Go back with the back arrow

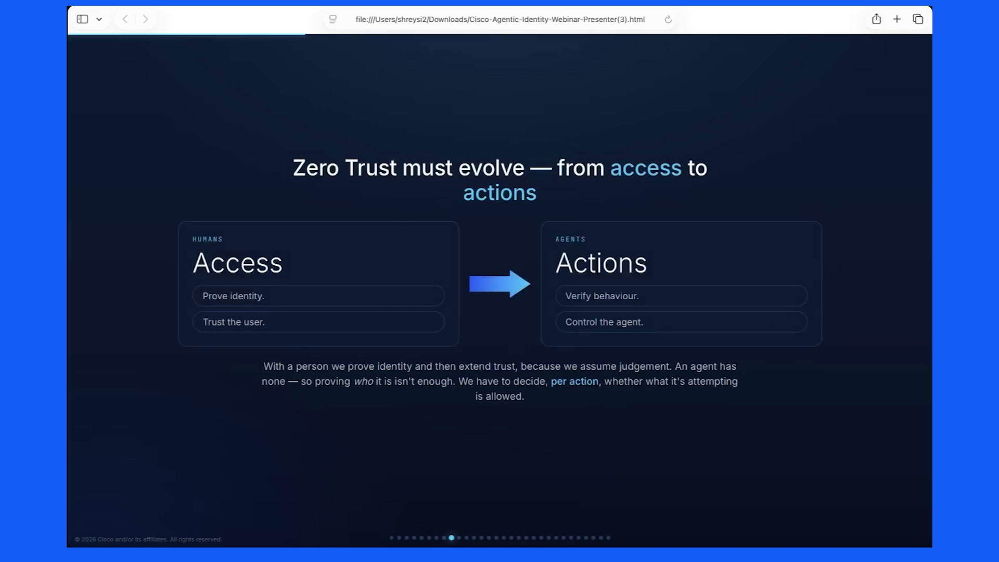pos(125,19)
